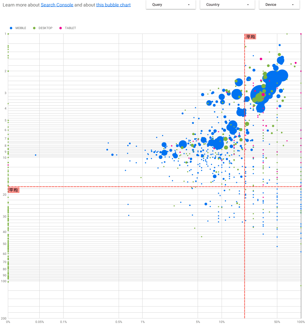Click the 60 y-axis label
Image resolution: width=305 pixels, height=325 pixels.
pos(4,254)
